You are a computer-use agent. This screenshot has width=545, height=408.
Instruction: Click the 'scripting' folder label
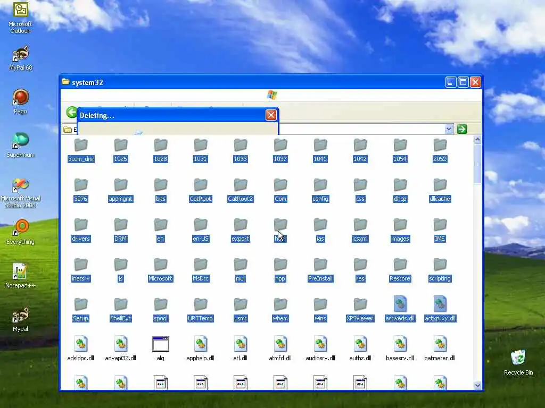[x=440, y=278]
